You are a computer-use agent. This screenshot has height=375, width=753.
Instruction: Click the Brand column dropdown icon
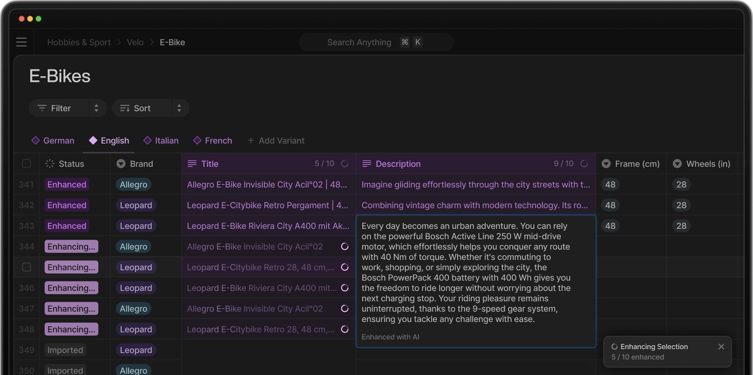click(x=121, y=164)
